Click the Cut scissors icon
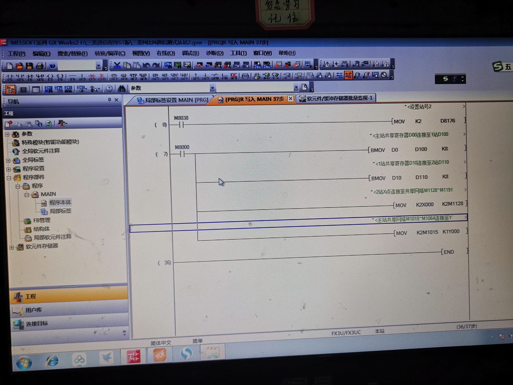 pyautogui.click(x=117, y=65)
